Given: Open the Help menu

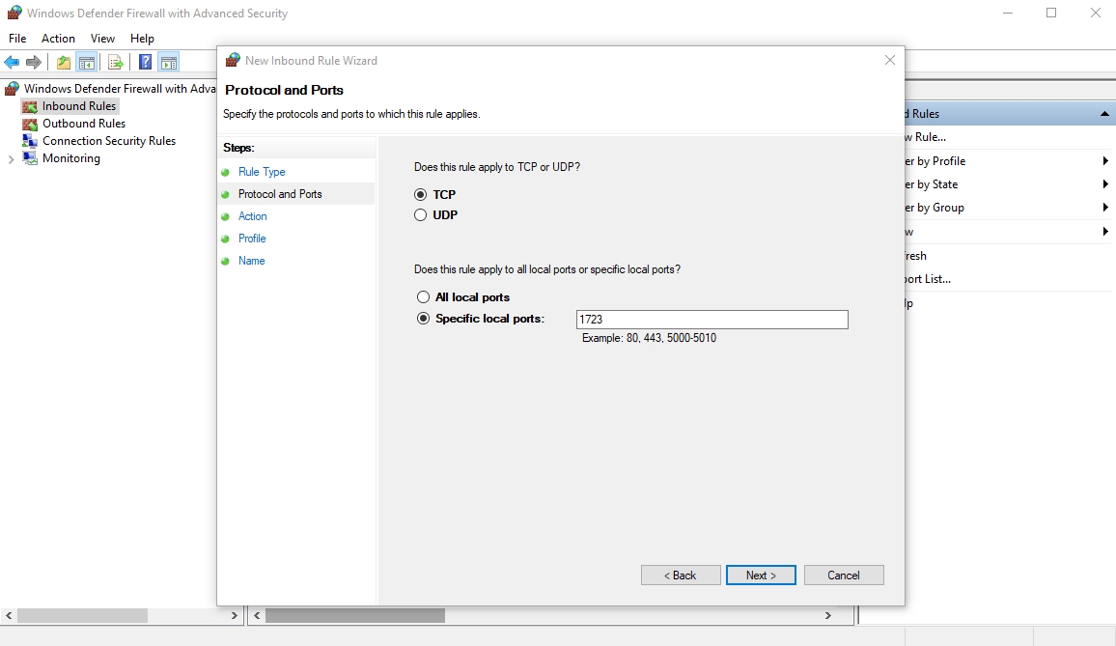Looking at the screenshot, I should click(142, 39).
